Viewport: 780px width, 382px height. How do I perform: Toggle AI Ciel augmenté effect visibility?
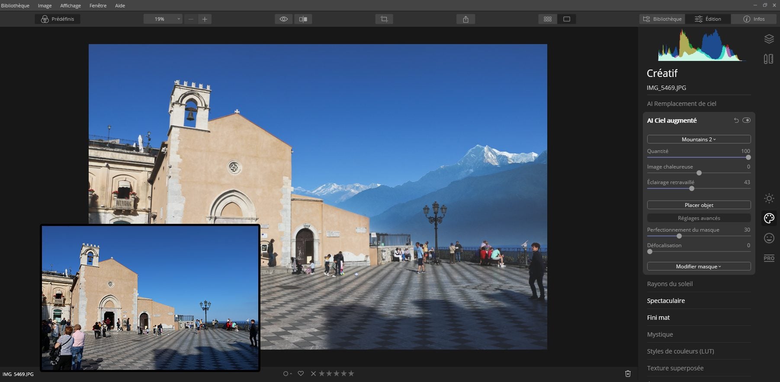coord(746,121)
